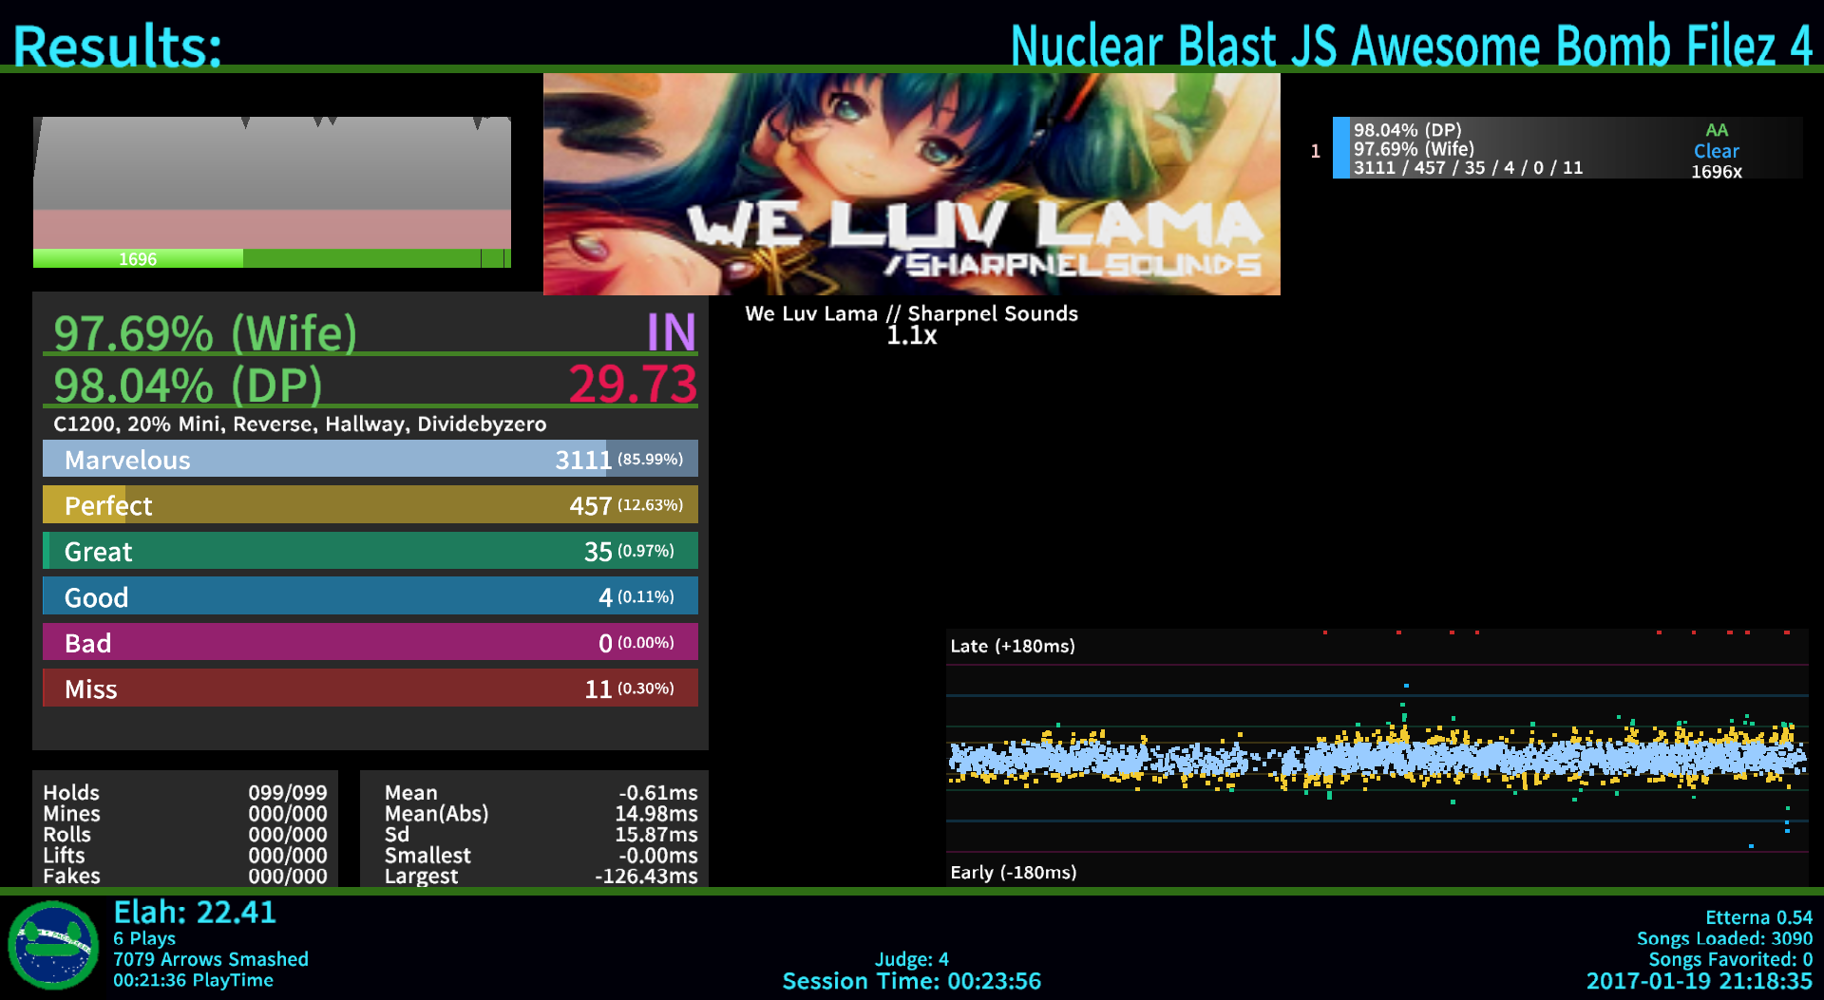Click the AA grade on scoreboard
This screenshot has width=1824, height=1000.
(1716, 130)
